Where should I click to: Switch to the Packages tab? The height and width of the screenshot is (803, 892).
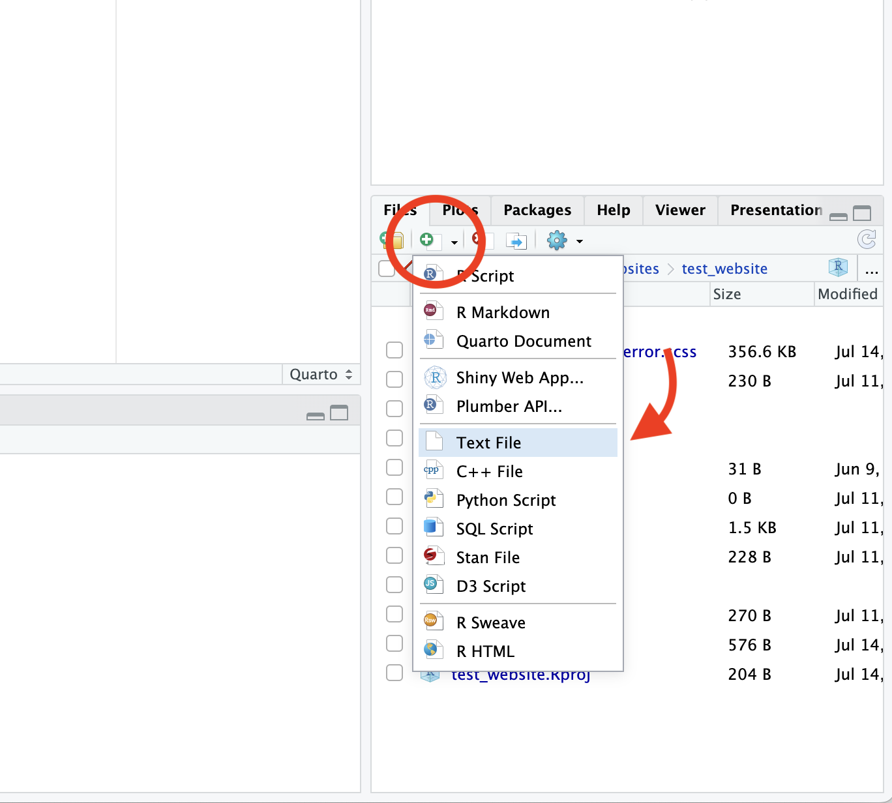point(537,210)
